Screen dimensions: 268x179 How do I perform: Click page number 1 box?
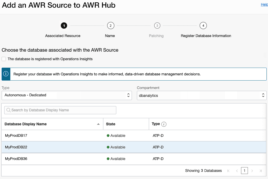[244, 171]
